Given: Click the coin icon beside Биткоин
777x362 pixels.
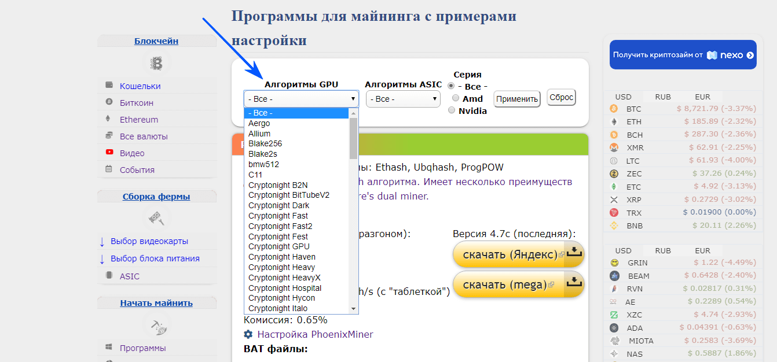Looking at the screenshot, I should click(109, 102).
